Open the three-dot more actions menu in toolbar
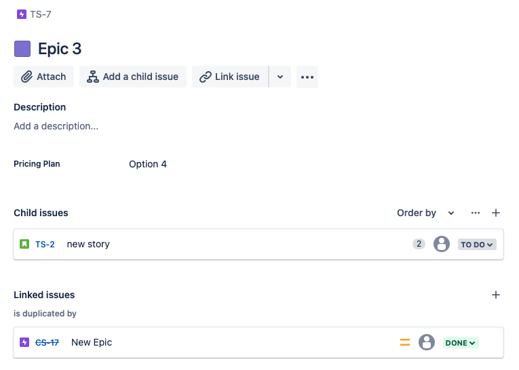This screenshot has height=370, width=519. [307, 77]
